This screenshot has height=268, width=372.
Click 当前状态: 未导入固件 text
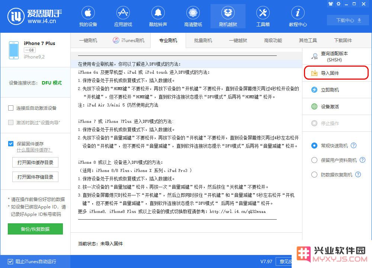[x=100, y=243]
